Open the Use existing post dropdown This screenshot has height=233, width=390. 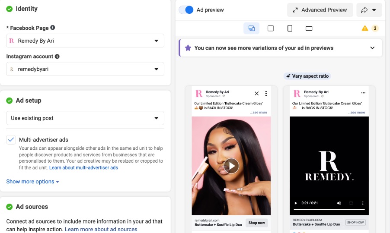[x=85, y=118]
